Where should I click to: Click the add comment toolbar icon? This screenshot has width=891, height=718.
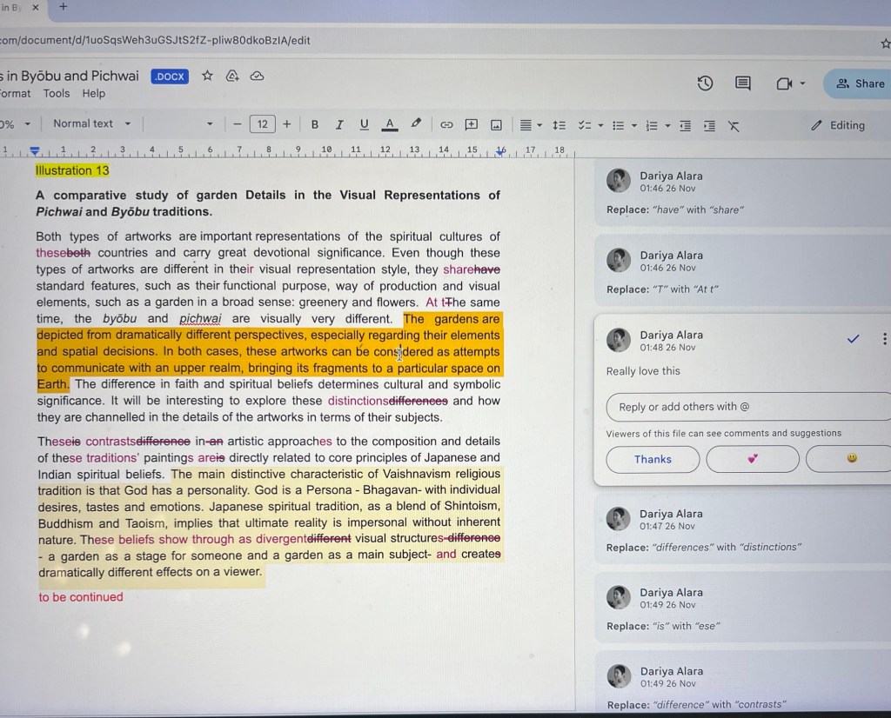(471, 124)
